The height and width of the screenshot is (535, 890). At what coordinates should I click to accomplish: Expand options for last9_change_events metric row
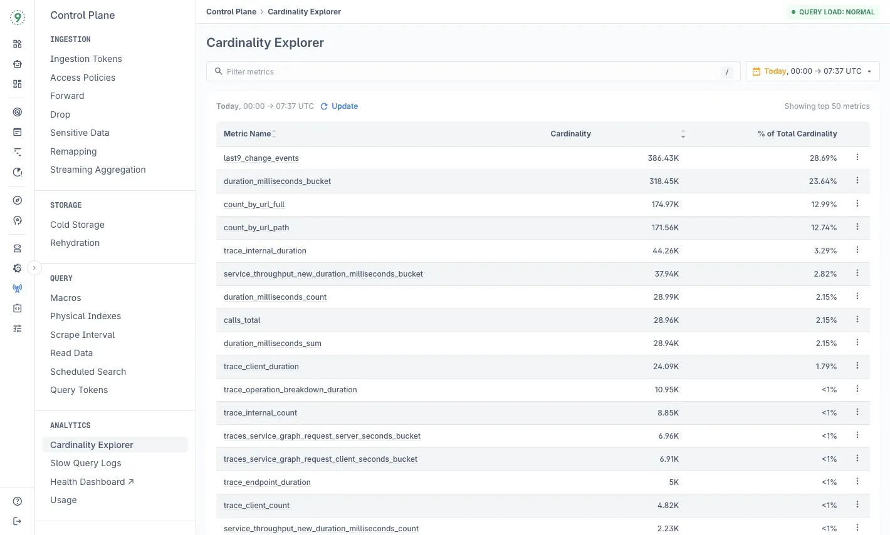coord(857,157)
